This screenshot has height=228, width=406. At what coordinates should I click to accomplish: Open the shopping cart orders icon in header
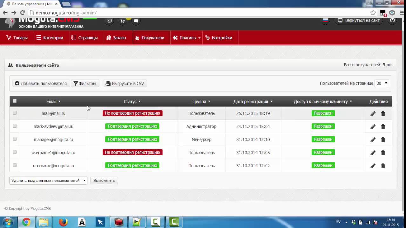point(122,21)
